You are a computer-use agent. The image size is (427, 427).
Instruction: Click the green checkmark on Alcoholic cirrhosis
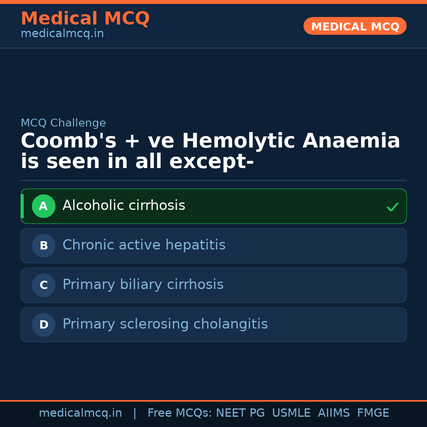[392, 207]
